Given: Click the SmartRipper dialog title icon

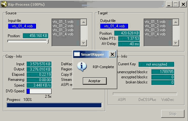Looking at the screenshot, I should point(77,54).
